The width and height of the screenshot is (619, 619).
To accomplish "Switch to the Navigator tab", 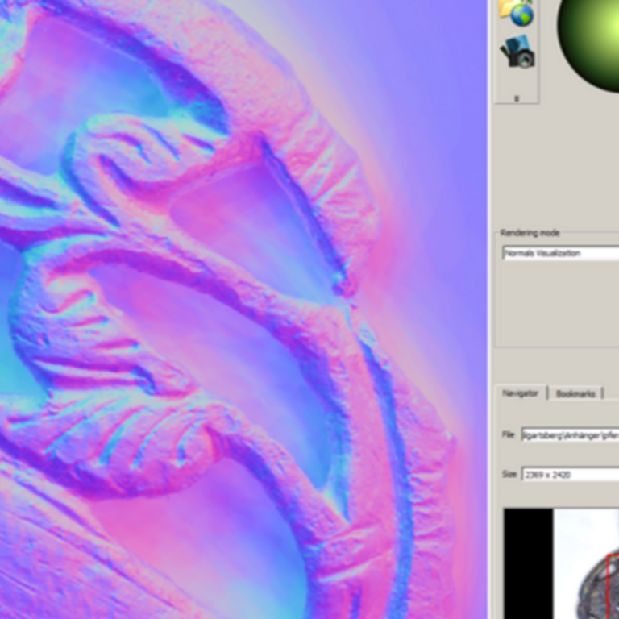I will click(521, 393).
